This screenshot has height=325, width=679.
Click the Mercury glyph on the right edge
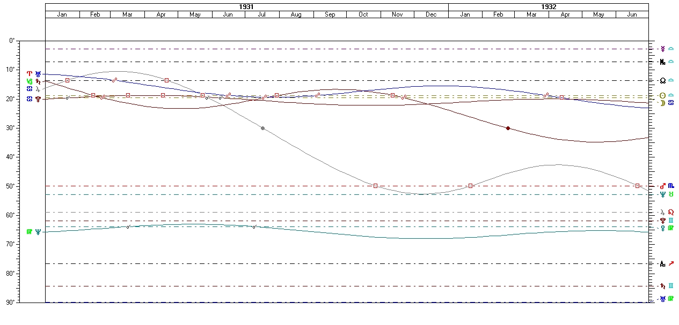coord(663,49)
